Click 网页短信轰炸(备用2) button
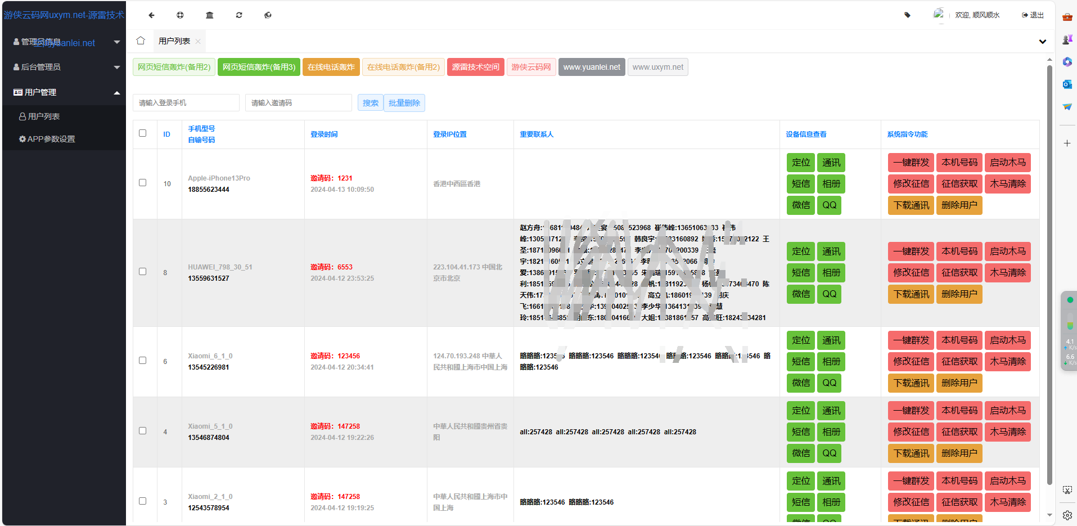This screenshot has width=1077, height=526. pyautogui.click(x=174, y=67)
